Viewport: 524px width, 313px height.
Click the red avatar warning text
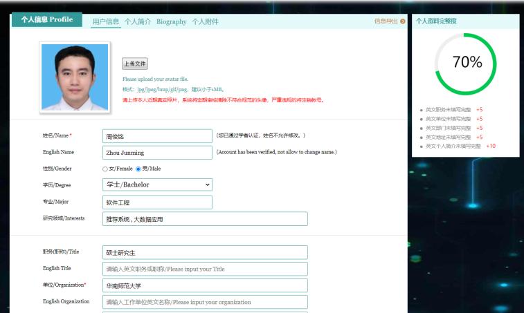223,100
